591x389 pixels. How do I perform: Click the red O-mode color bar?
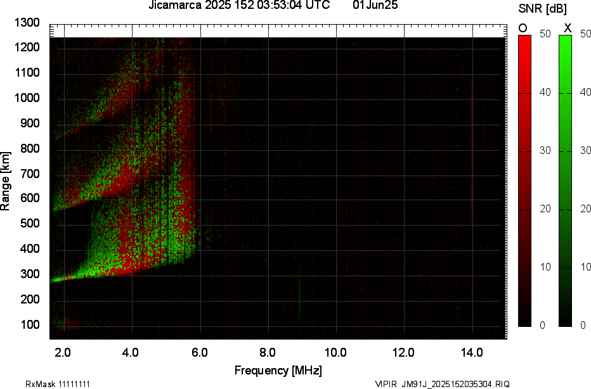[524, 181]
